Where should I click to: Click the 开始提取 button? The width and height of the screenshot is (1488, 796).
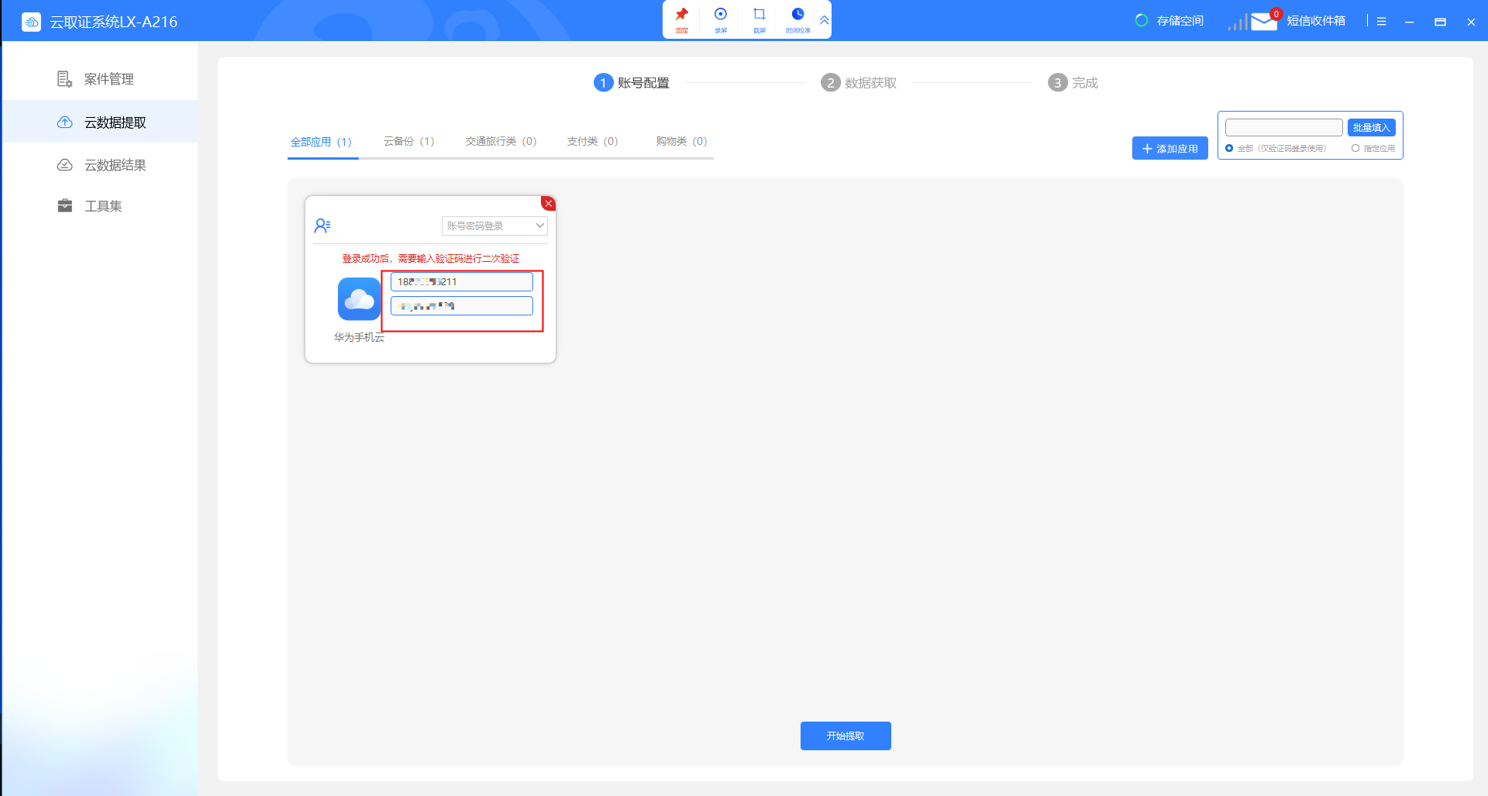tap(846, 736)
